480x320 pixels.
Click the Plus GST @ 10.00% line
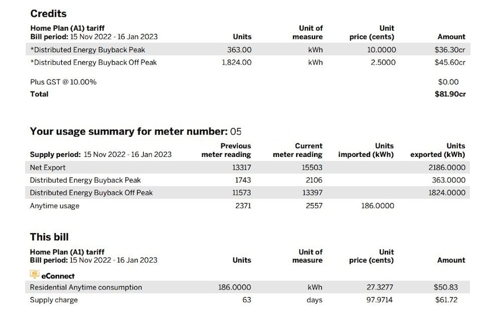click(x=63, y=82)
